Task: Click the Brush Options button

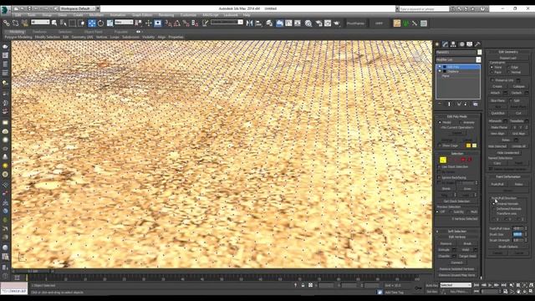Action: pyautogui.click(x=508, y=247)
